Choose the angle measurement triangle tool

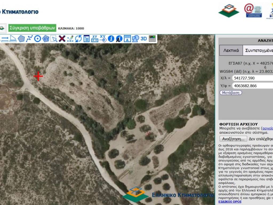tap(13, 39)
